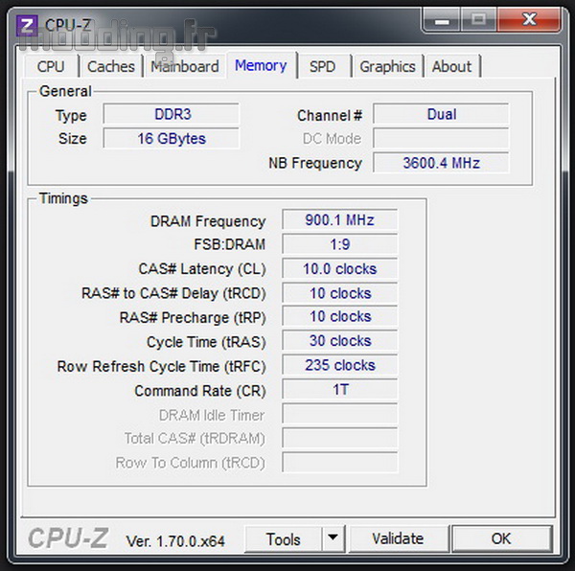This screenshot has width=575, height=571.
Task: Click the FSB:DRAM 1:9 value
Action: coord(340,244)
